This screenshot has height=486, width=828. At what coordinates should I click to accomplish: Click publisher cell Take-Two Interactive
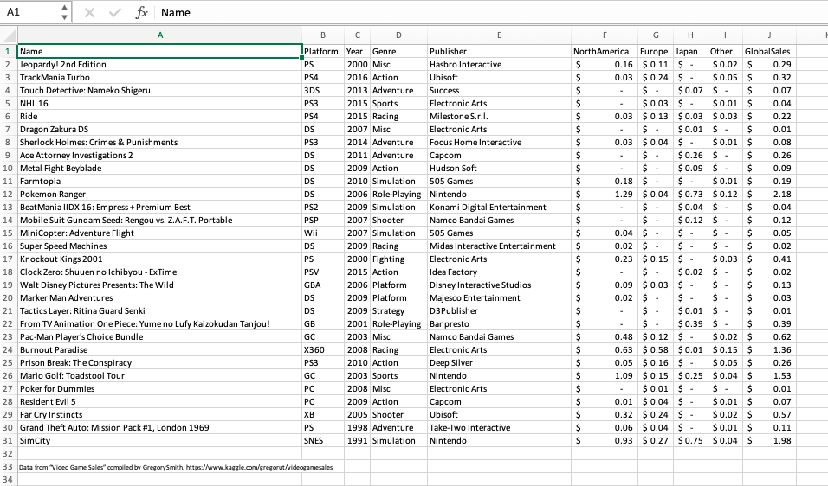pyautogui.click(x=499, y=427)
